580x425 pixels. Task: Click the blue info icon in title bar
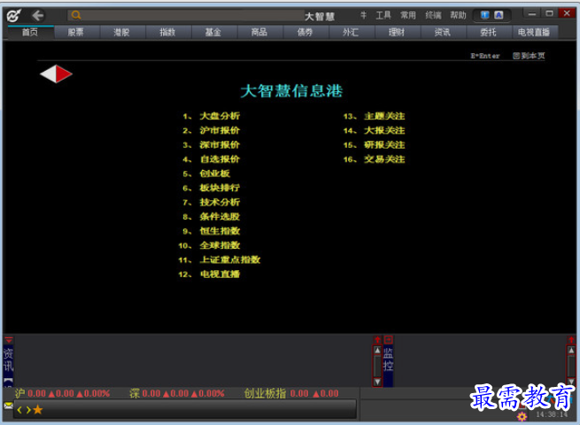click(x=484, y=15)
